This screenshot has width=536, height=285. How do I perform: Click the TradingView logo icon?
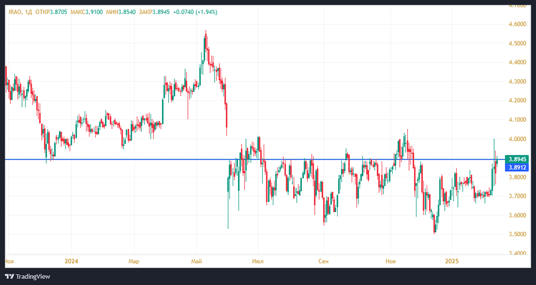(10, 276)
